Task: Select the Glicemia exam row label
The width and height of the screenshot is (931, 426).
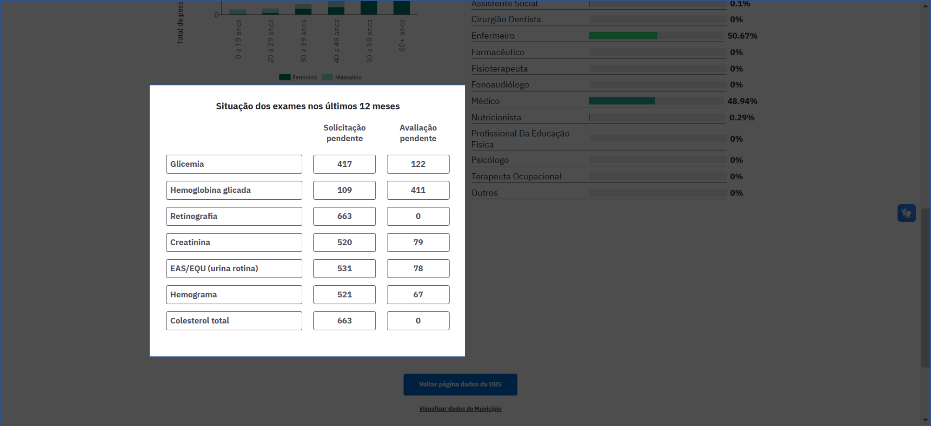Action: coord(234,164)
